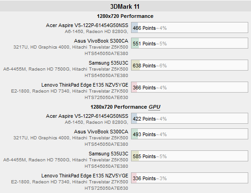
Task: Open the Samsung 535U3C link in Performance section
Action: click(x=108, y=63)
